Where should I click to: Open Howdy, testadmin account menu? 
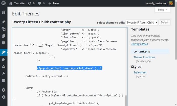click(159, 3)
